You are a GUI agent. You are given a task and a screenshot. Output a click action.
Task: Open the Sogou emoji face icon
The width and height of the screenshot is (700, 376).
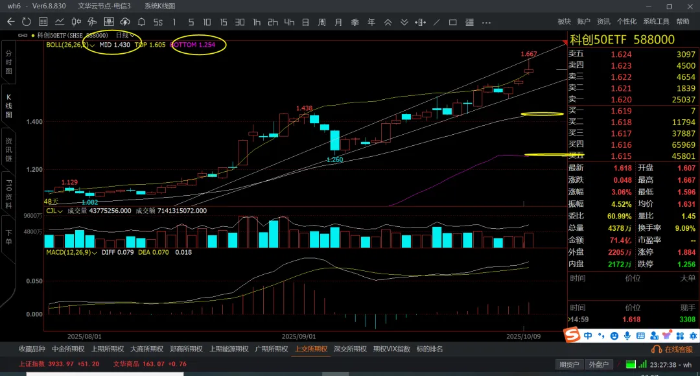[614, 336]
